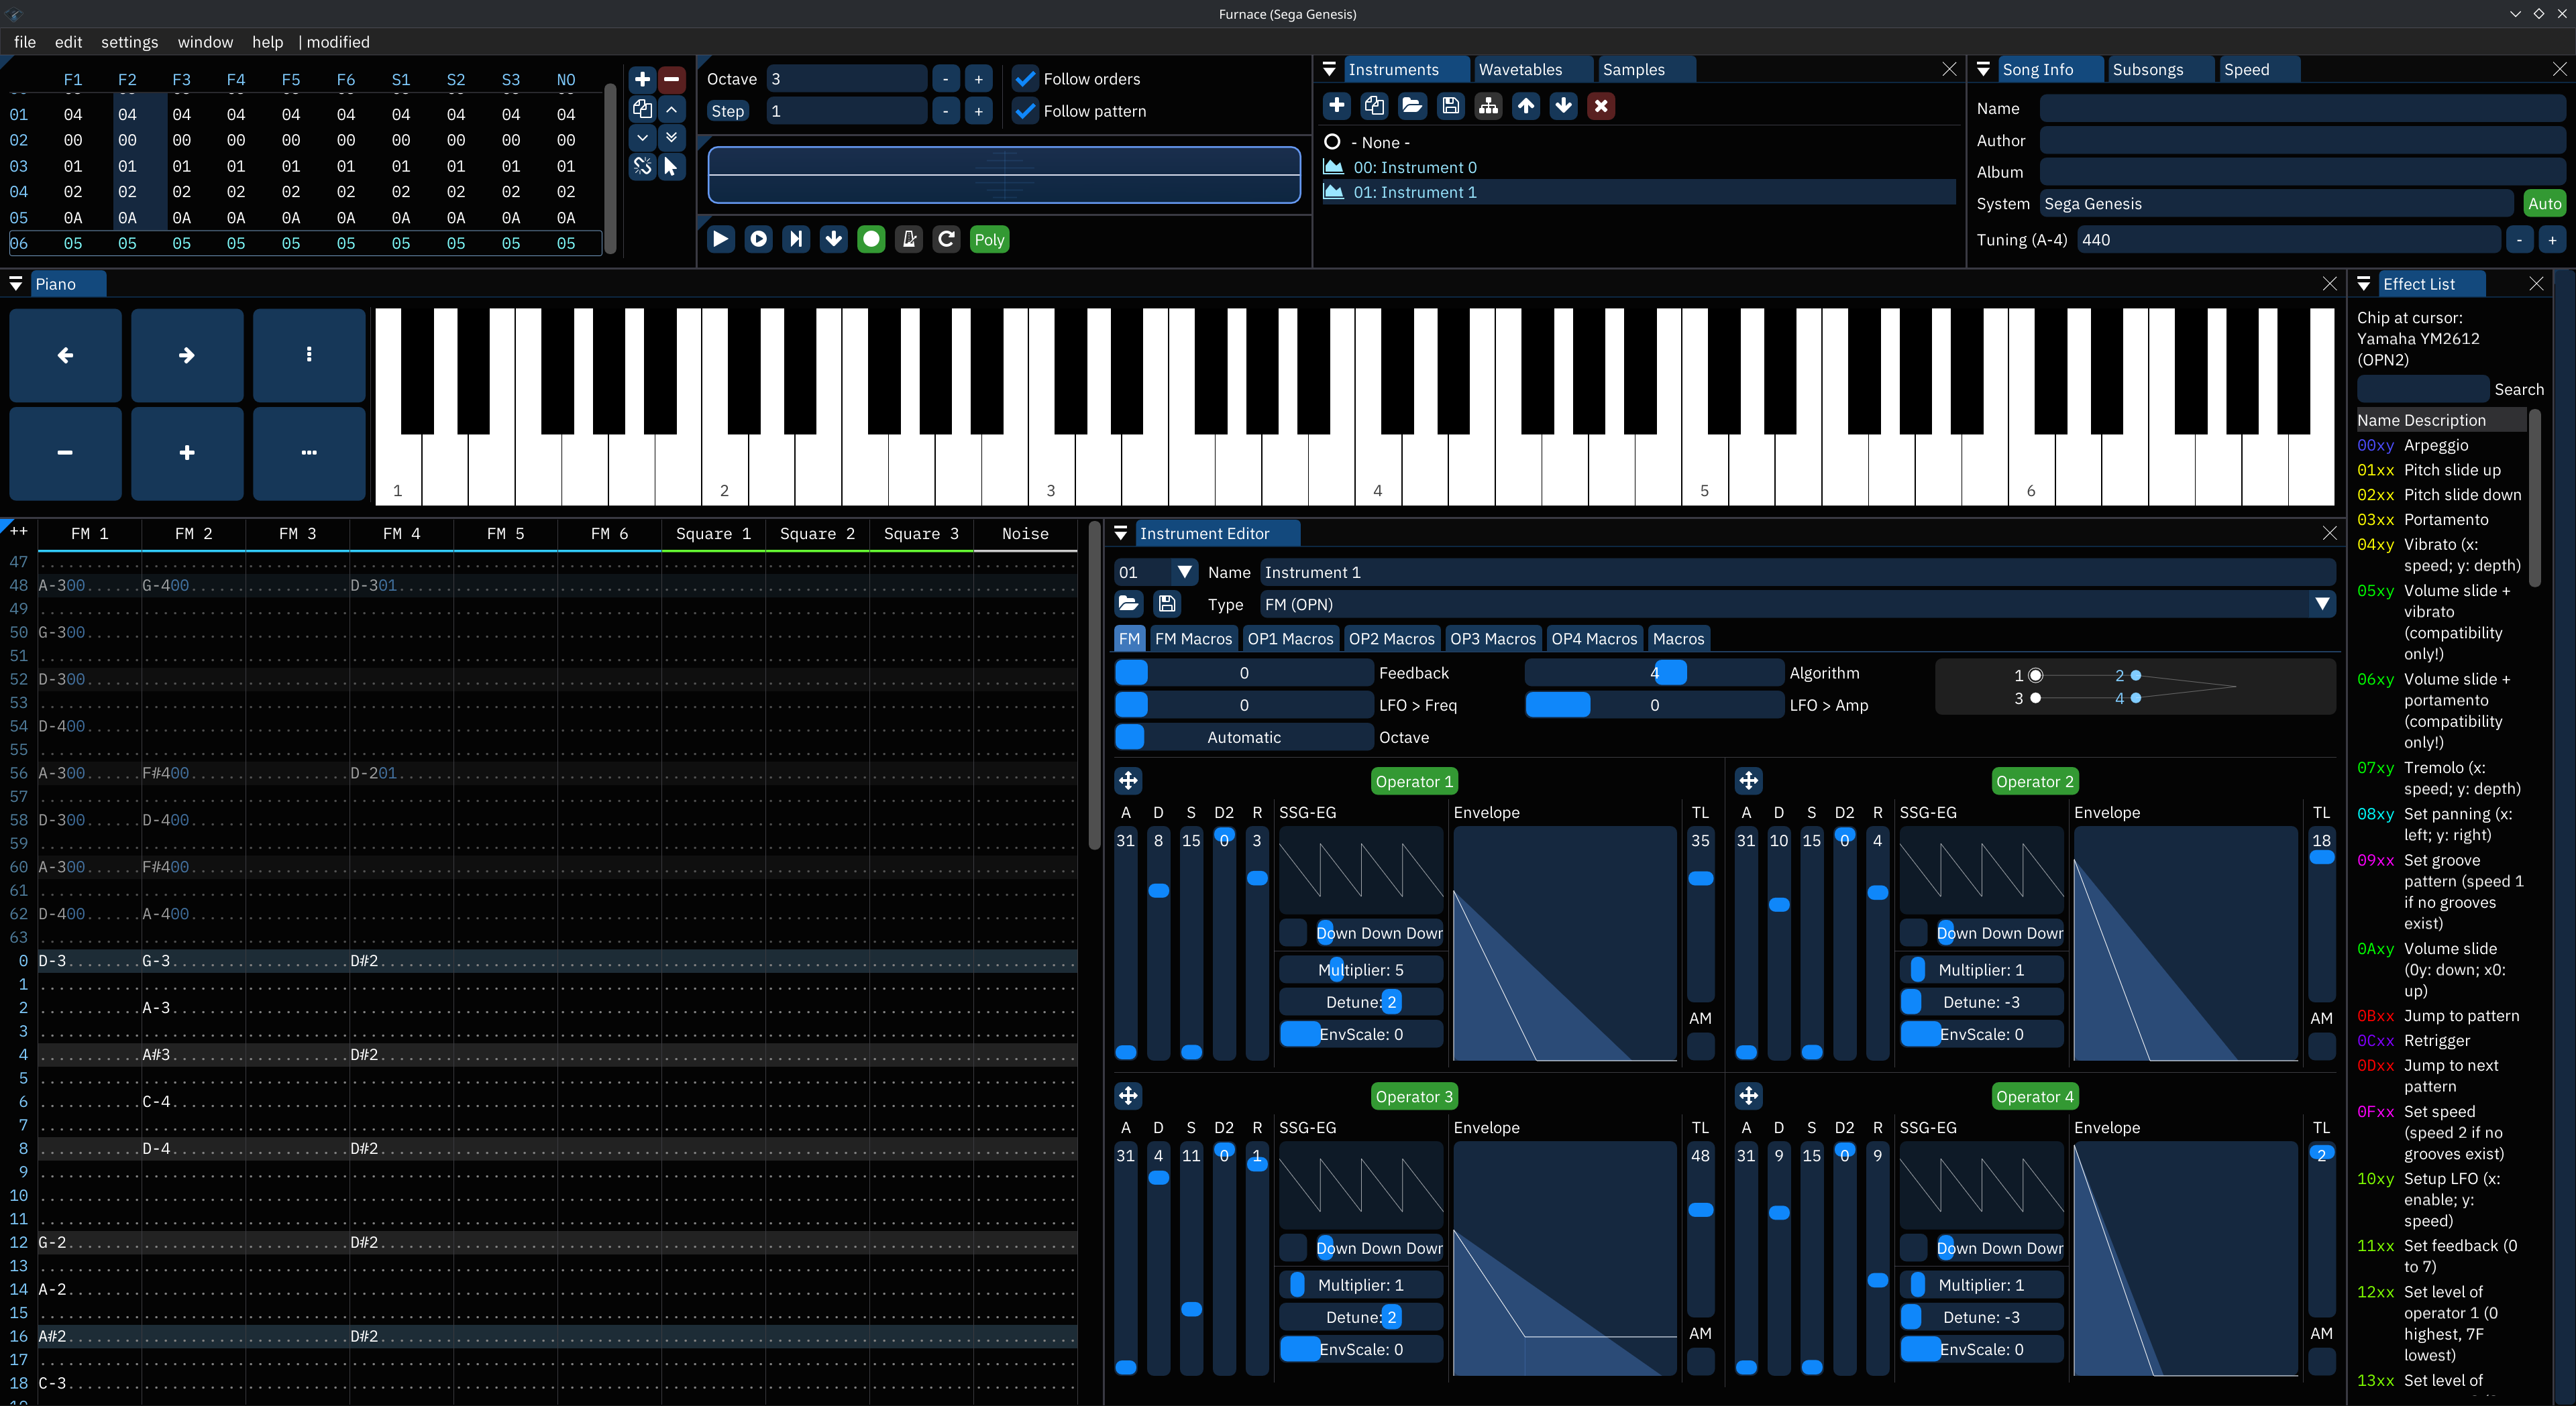Decrease Tuning (A-4) with minus button

pyautogui.click(x=2519, y=240)
